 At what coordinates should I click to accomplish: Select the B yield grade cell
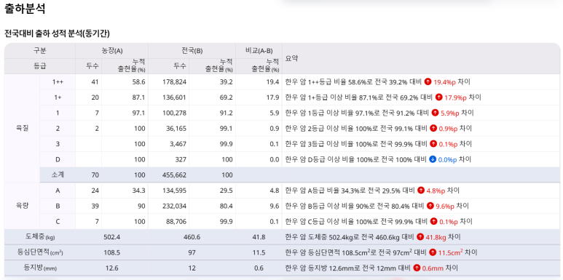click(x=58, y=206)
